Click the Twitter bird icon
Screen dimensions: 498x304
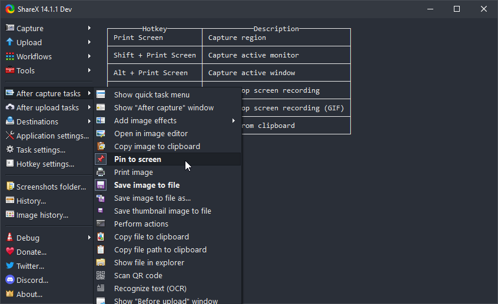(10, 265)
